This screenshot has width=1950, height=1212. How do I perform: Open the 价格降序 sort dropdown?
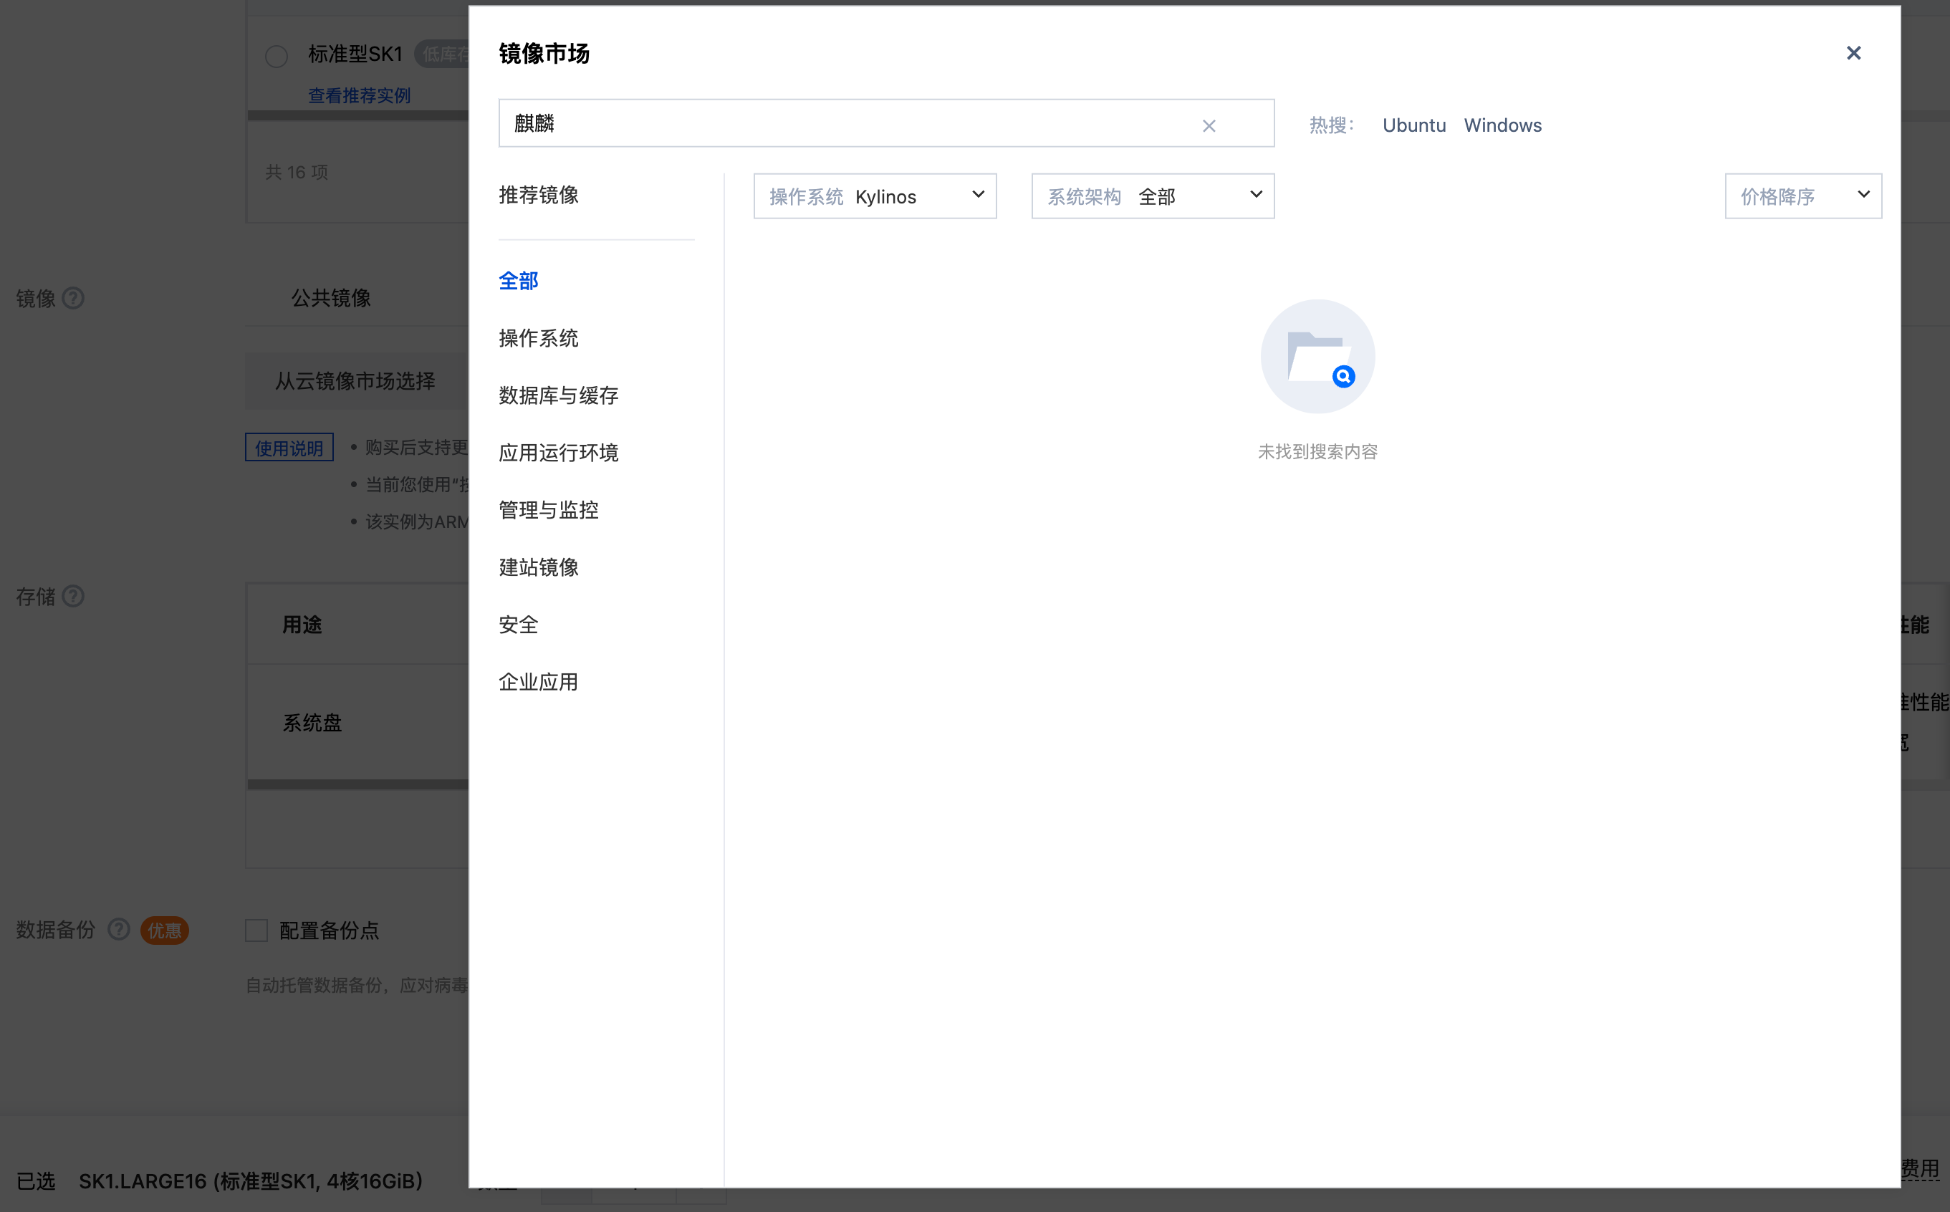[1803, 196]
